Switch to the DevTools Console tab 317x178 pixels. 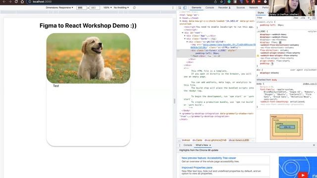pyautogui.click(x=210, y=8)
